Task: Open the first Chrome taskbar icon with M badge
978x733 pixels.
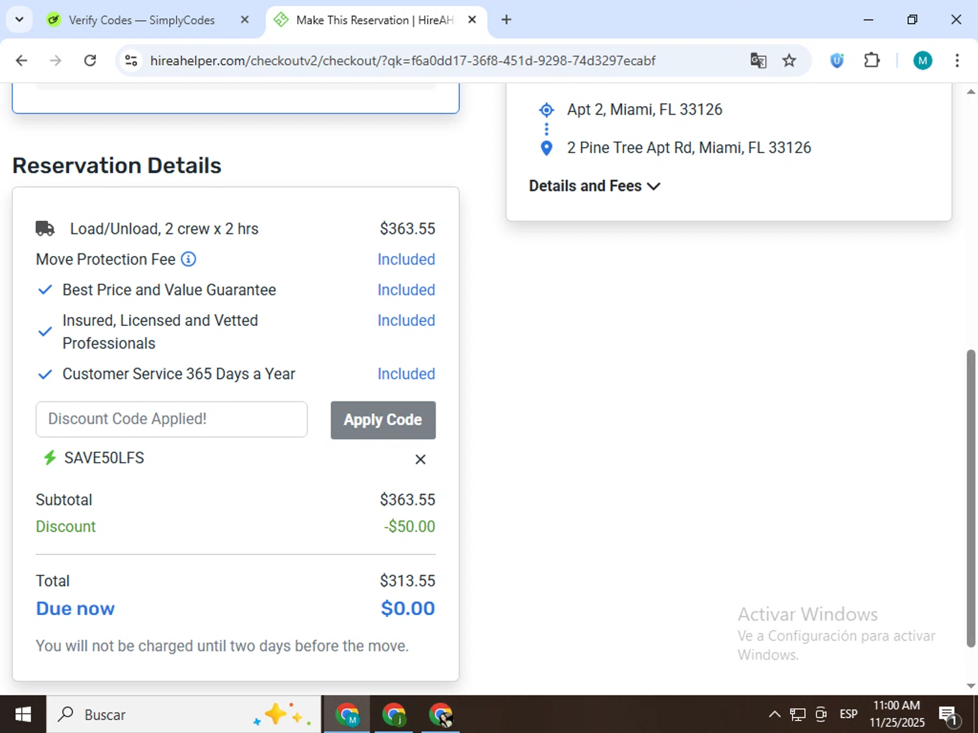Action: pos(347,715)
